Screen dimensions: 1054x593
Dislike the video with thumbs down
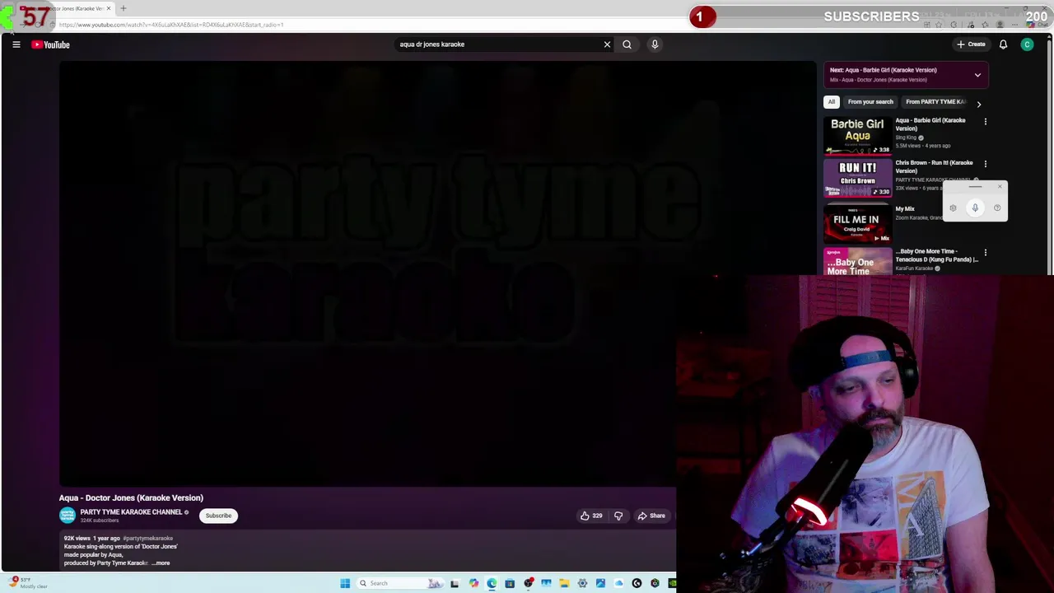point(618,516)
